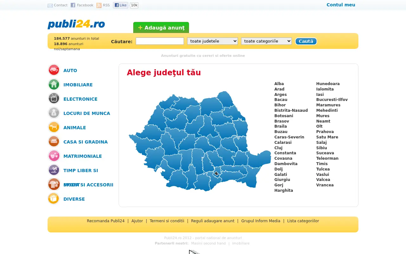This screenshot has height=254, width=406.
Task: Click the Contact envelope icon
Action: (50, 5)
